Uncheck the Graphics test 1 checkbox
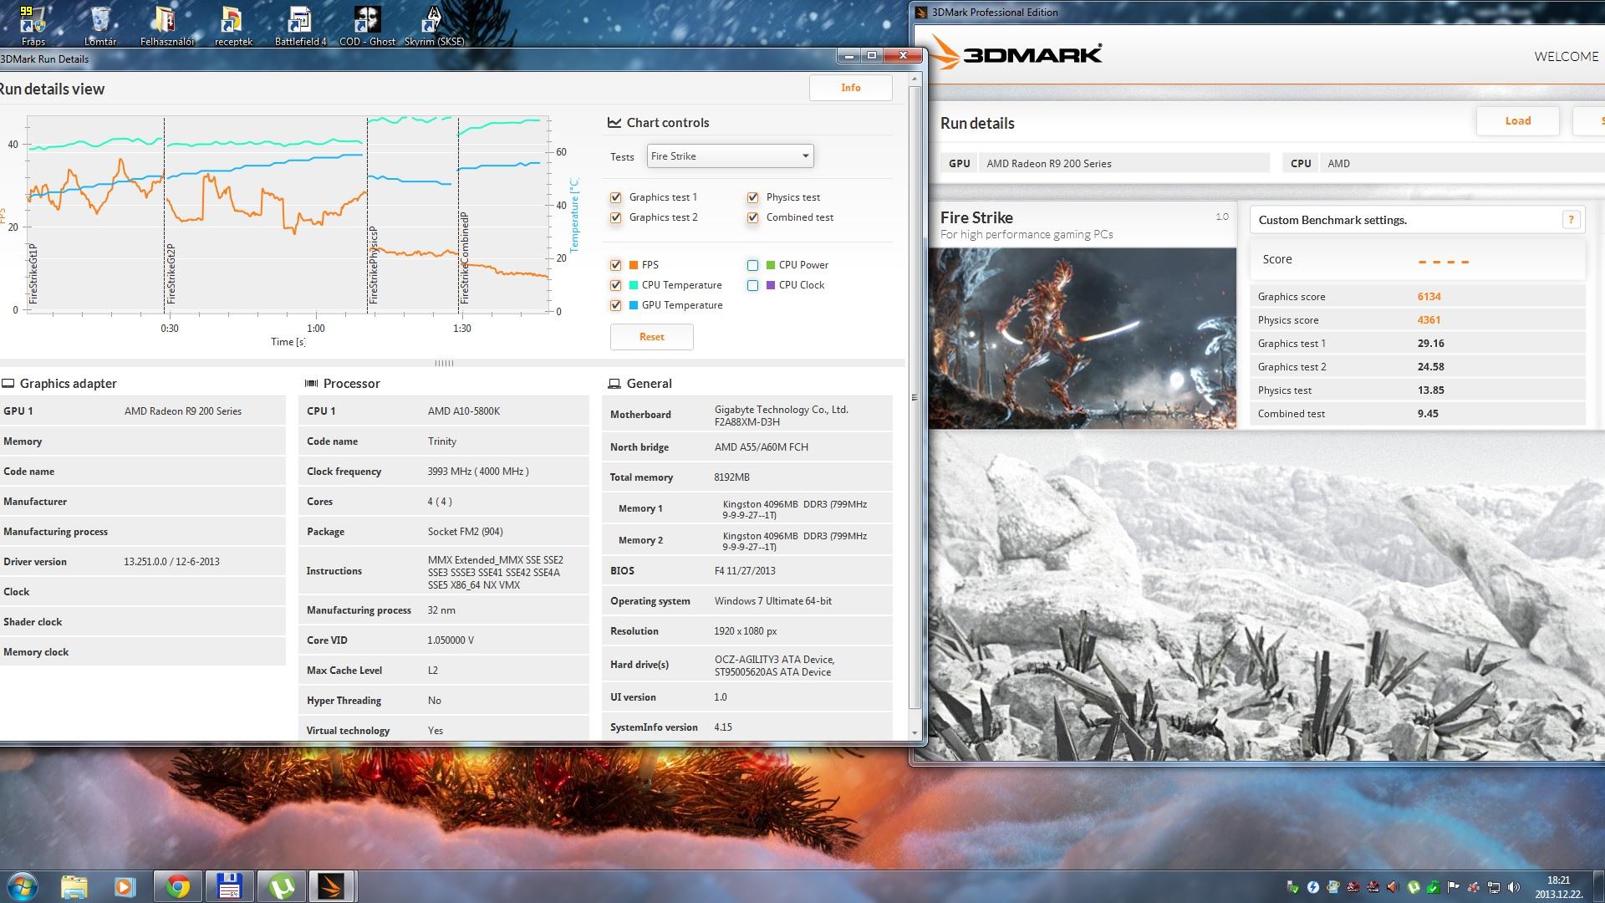This screenshot has width=1605, height=903. [616, 197]
